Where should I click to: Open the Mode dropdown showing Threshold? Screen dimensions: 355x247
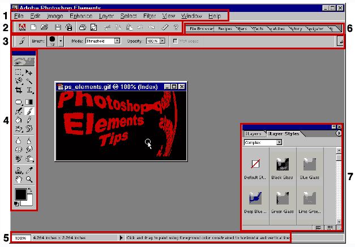pos(117,41)
